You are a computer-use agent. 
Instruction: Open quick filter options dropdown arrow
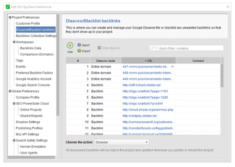156,48
